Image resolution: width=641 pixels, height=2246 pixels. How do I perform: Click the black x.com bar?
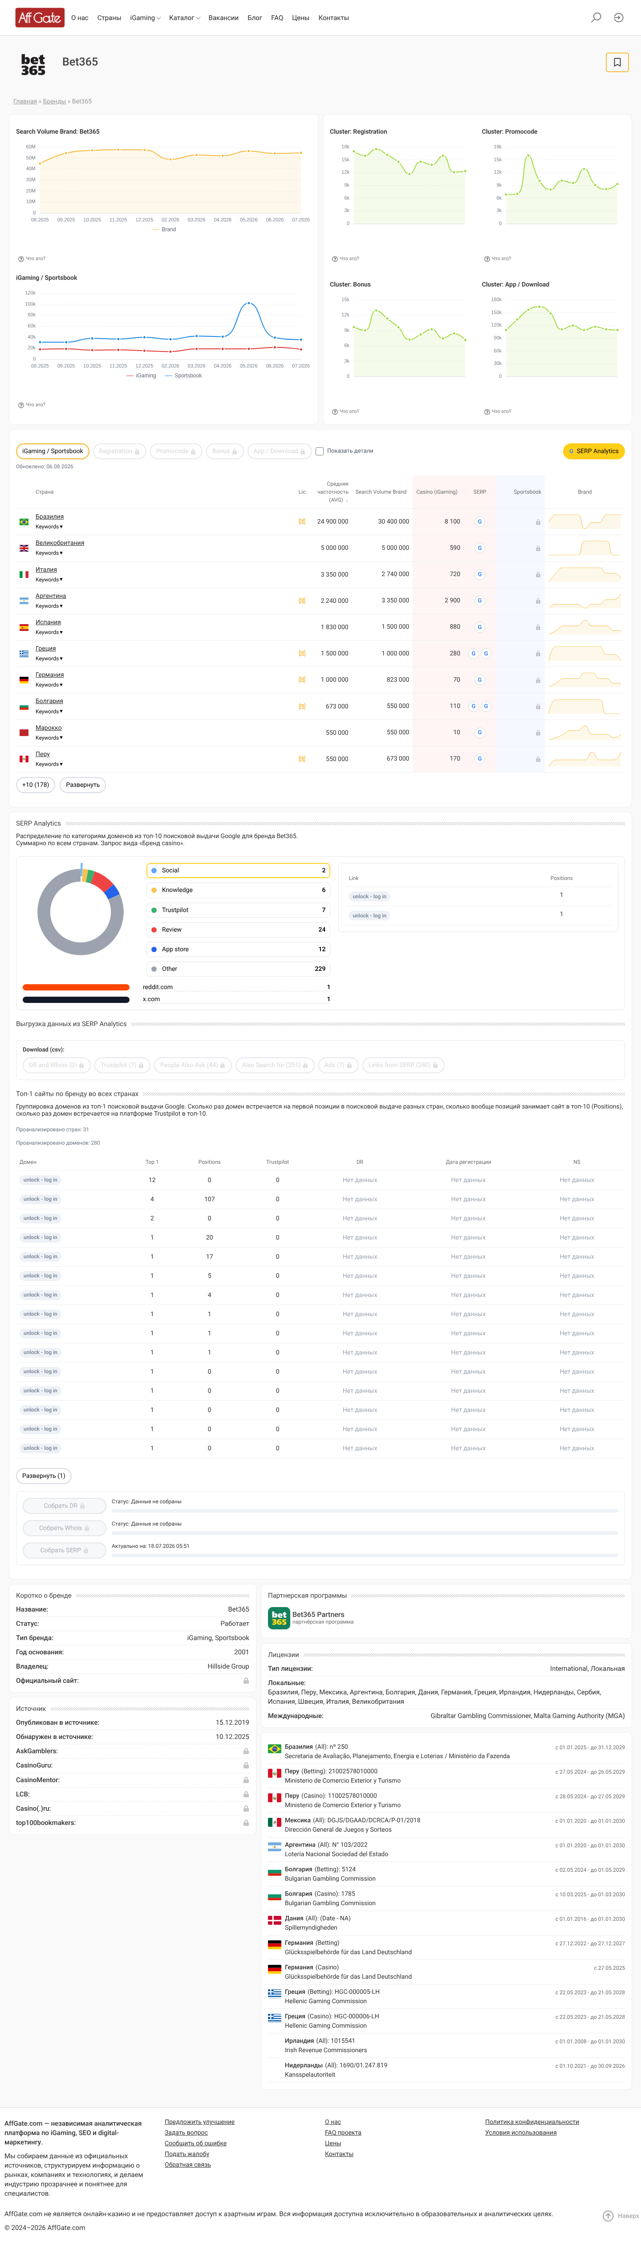[76, 999]
